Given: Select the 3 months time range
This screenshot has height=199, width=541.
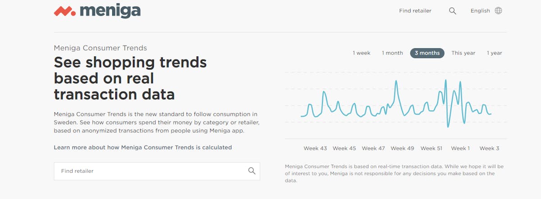Looking at the screenshot, I should pyautogui.click(x=427, y=53).
